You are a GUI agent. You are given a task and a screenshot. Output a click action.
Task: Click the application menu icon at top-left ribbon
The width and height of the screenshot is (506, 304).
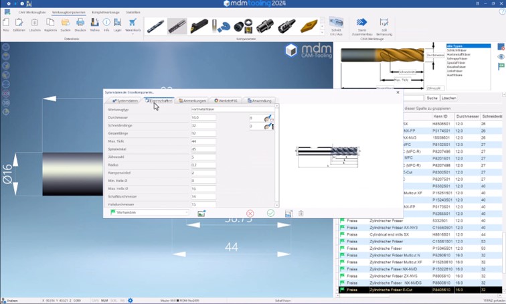pyautogui.click(x=7, y=12)
